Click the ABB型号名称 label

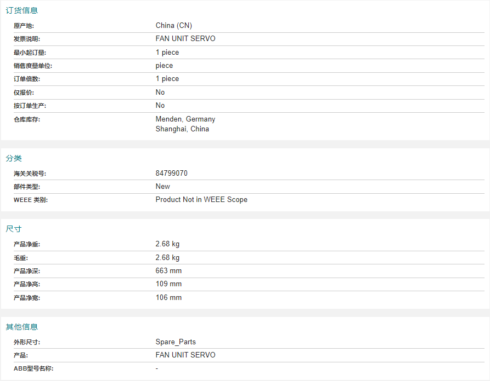pos(33,368)
